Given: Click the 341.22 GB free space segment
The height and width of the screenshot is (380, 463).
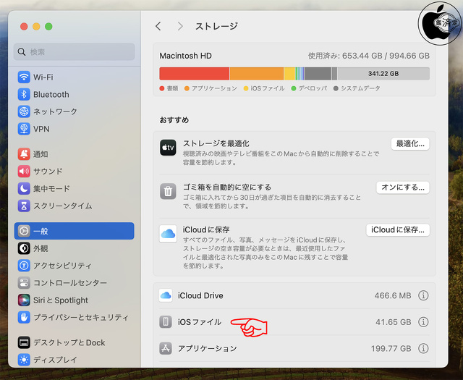Looking at the screenshot, I should pos(383,74).
